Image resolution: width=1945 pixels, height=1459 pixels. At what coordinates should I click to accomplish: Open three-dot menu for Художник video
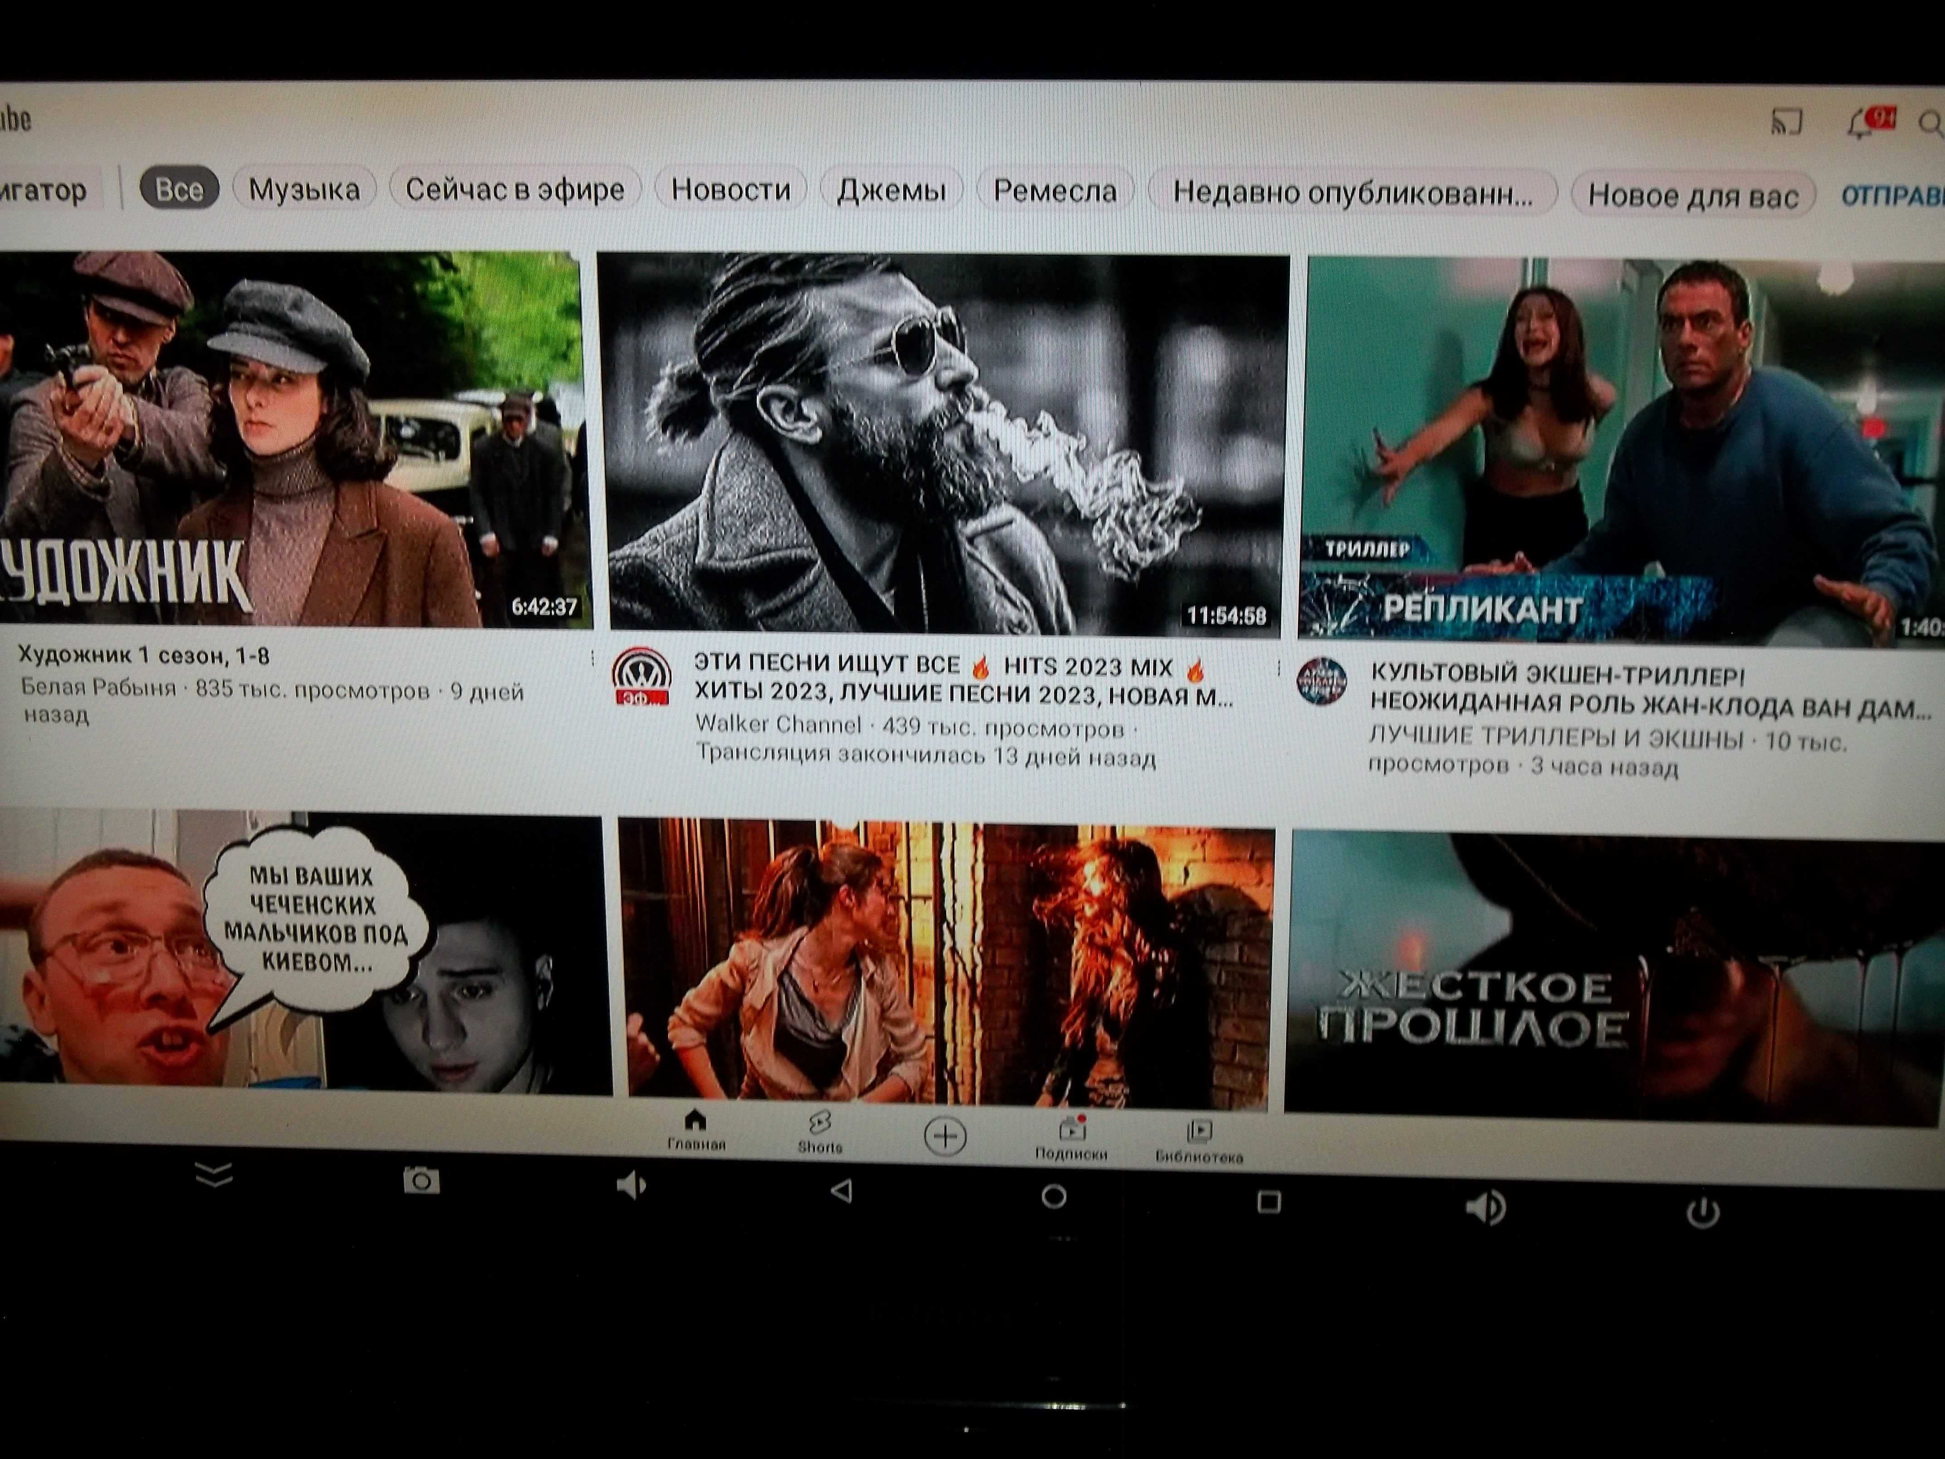point(593,658)
